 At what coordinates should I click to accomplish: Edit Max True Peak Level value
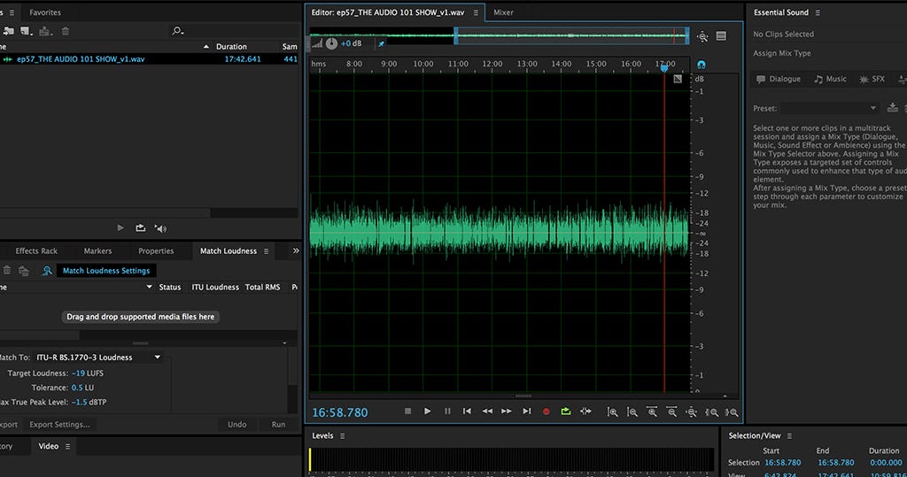[x=79, y=402]
